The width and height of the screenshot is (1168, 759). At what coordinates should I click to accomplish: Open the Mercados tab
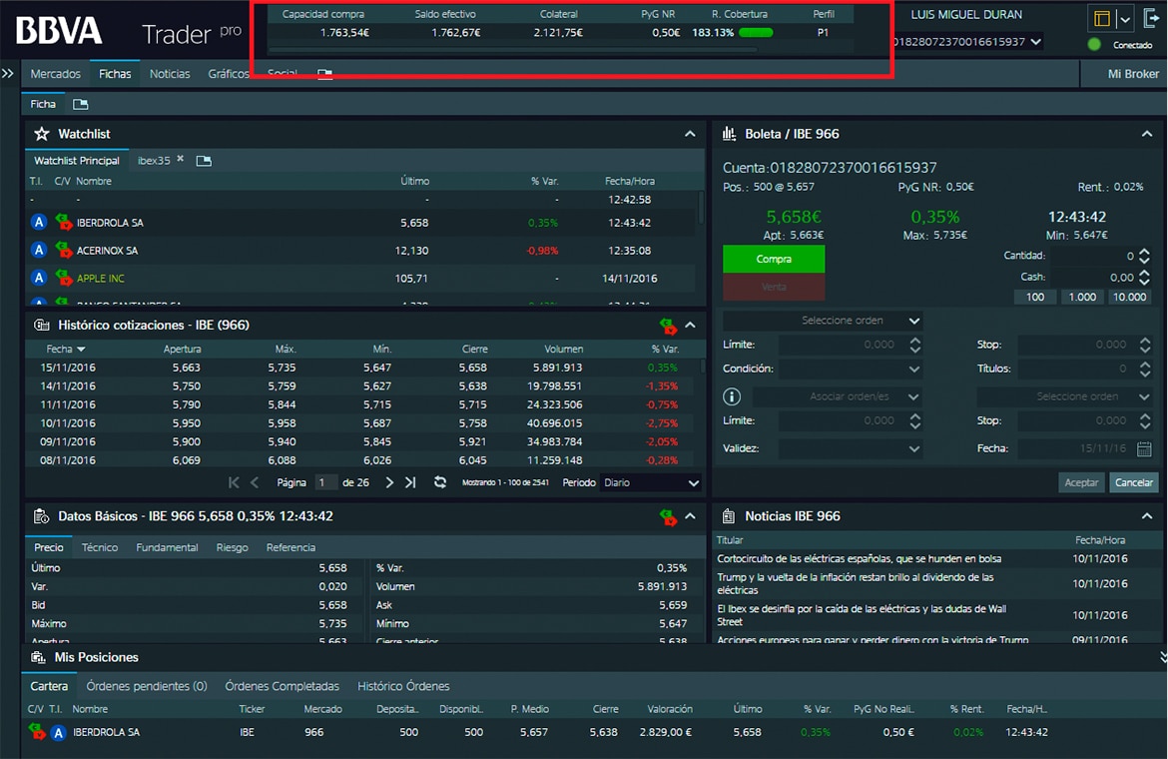point(55,74)
